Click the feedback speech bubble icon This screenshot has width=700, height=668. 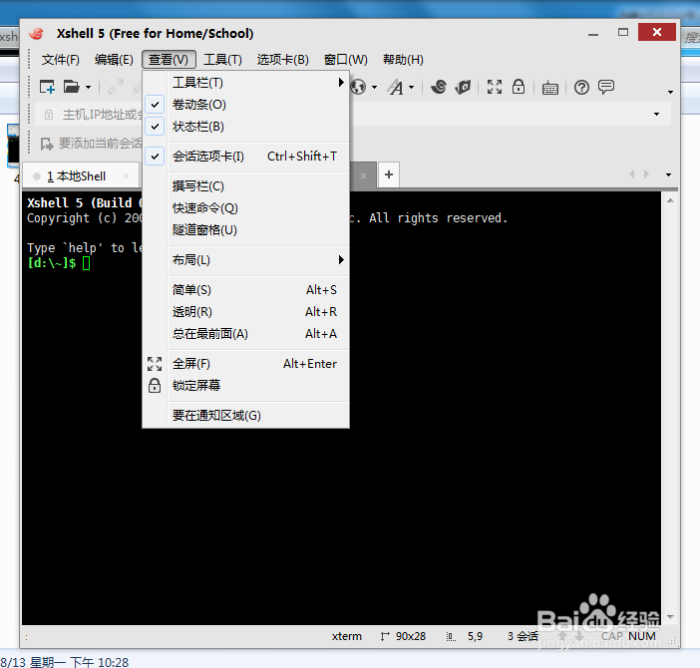[x=606, y=87]
